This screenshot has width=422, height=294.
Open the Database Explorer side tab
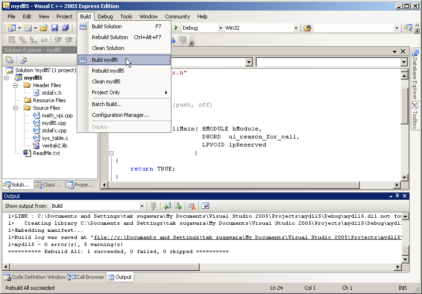[x=415, y=74]
